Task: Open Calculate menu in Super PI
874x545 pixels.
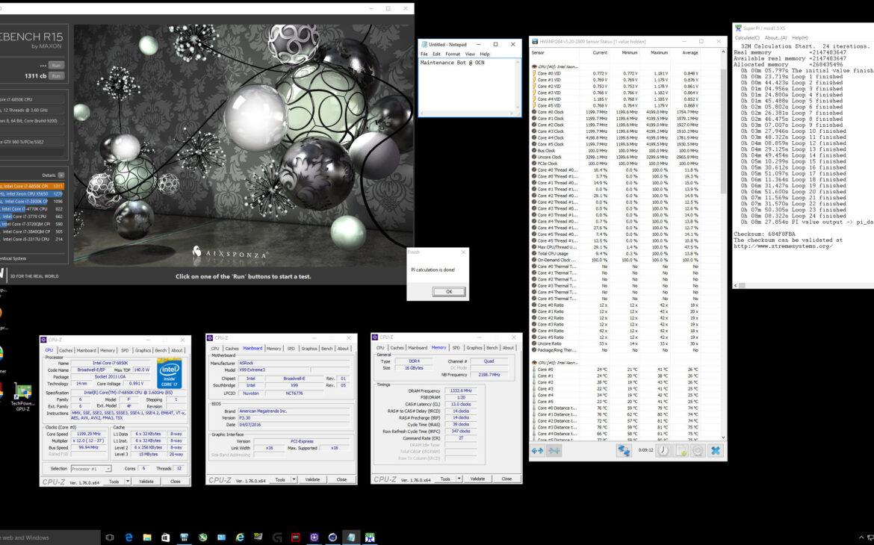Action: pyautogui.click(x=747, y=37)
